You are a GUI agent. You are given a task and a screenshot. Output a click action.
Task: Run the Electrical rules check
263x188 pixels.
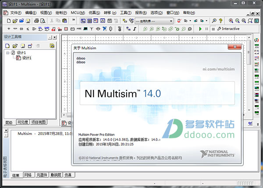tap(179, 21)
